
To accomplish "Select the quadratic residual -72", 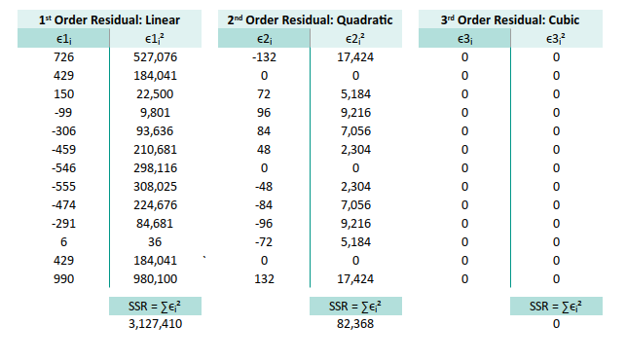I will pos(264,242).
